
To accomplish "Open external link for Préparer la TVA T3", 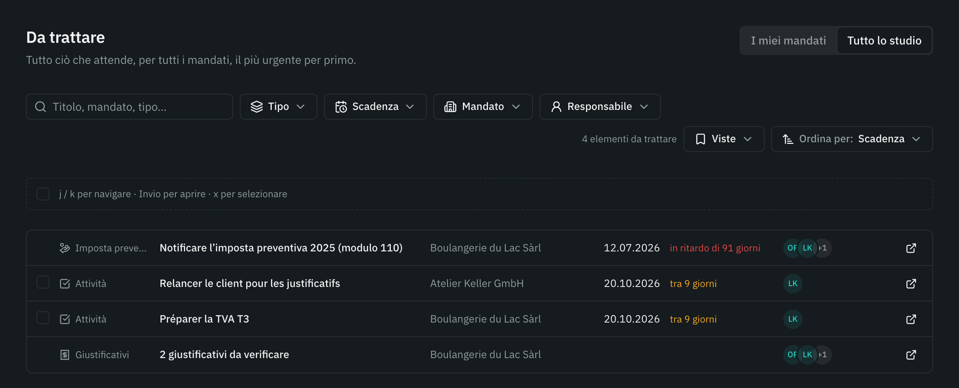I will tap(911, 319).
